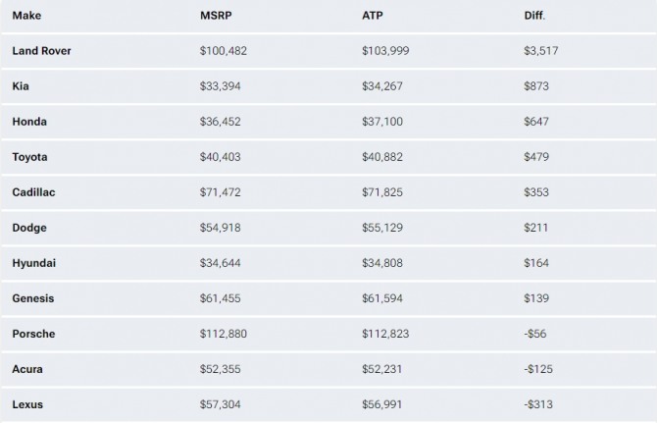Select the Kia make cell
657x423 pixels.
coord(21,86)
